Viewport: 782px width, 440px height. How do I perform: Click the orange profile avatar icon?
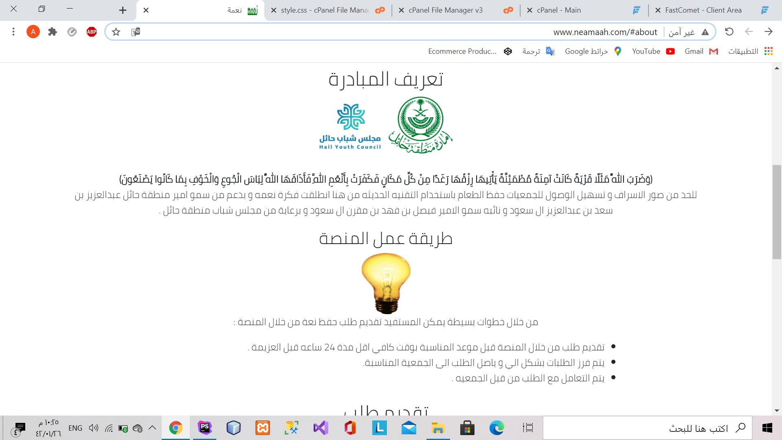pos(33,32)
